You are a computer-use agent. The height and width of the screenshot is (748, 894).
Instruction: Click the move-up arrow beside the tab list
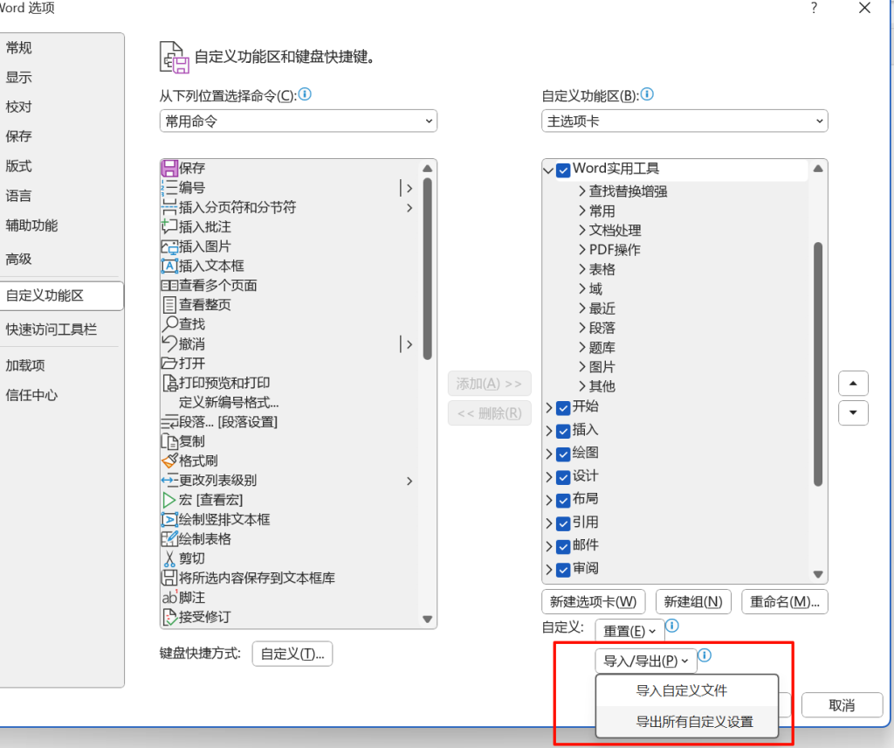853,383
